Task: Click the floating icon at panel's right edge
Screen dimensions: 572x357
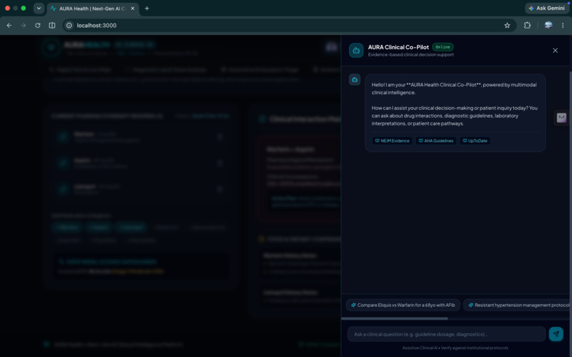Action: 561,118
